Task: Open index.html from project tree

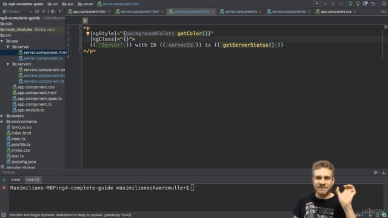Action: (19, 133)
